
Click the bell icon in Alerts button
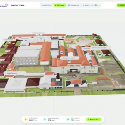point(88,119)
